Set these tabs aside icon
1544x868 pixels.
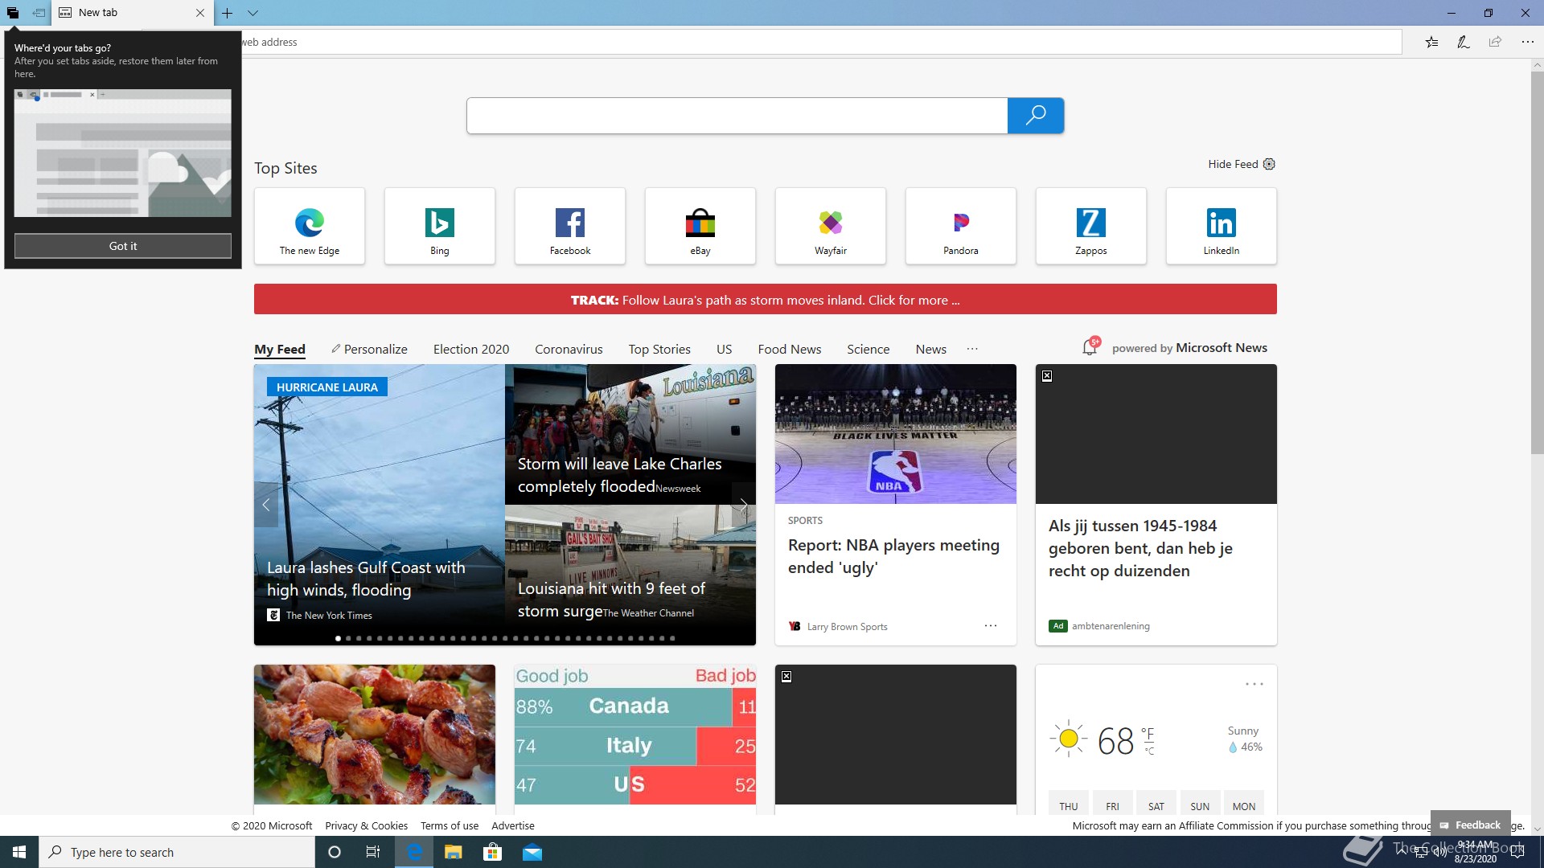39,13
